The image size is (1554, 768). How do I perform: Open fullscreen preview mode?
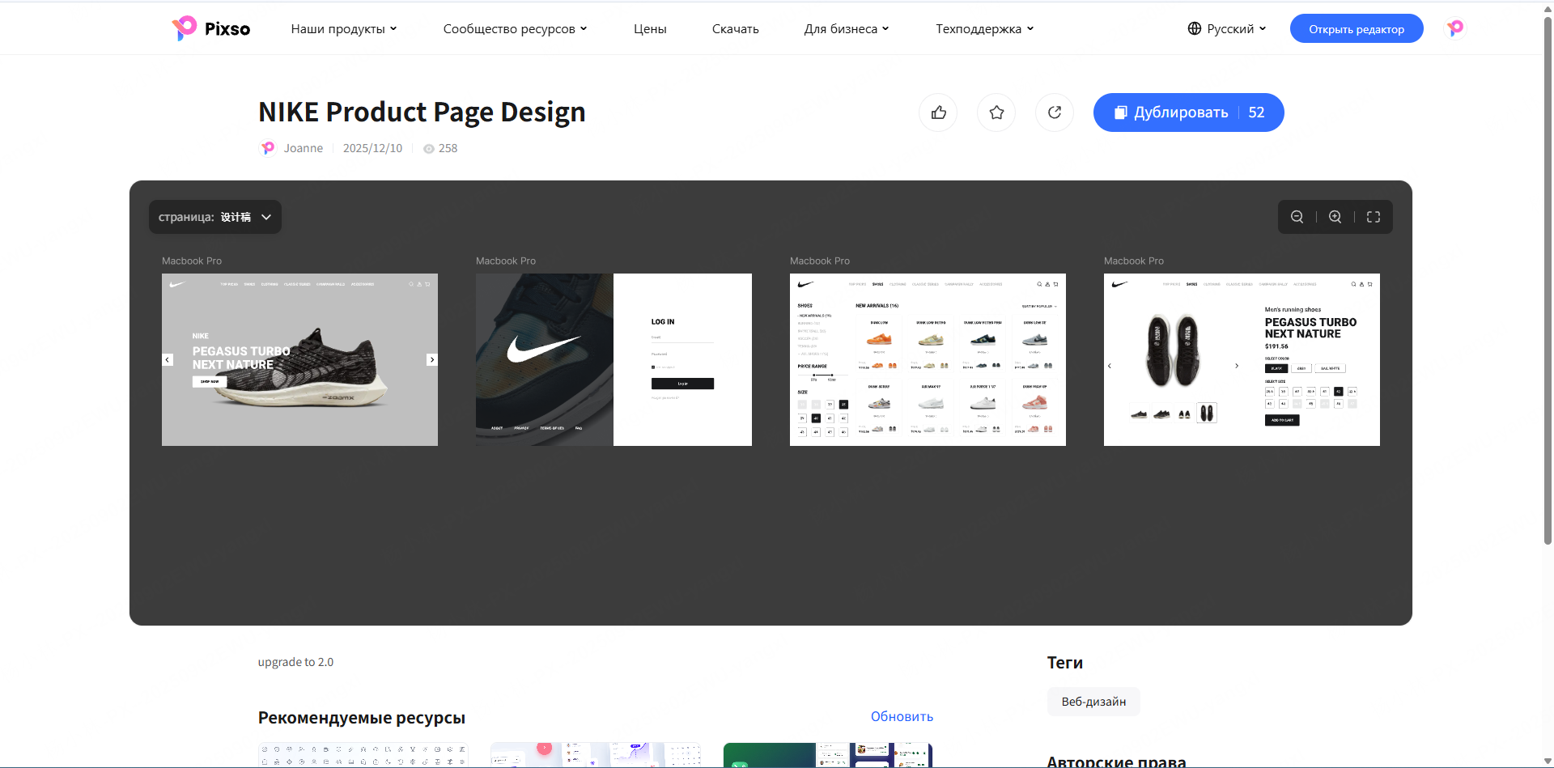click(1374, 217)
